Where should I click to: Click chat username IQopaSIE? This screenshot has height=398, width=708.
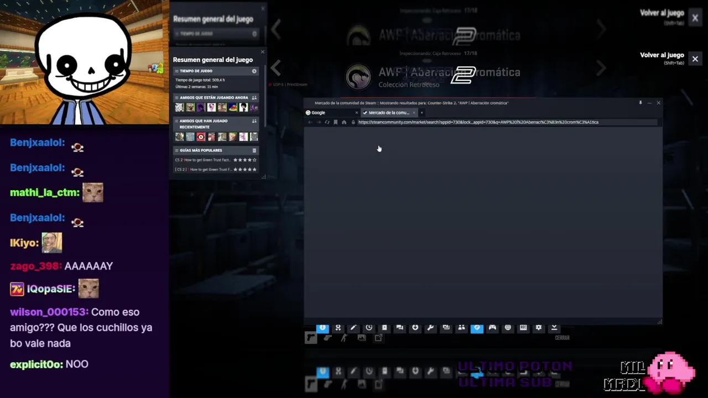pyautogui.click(x=51, y=289)
